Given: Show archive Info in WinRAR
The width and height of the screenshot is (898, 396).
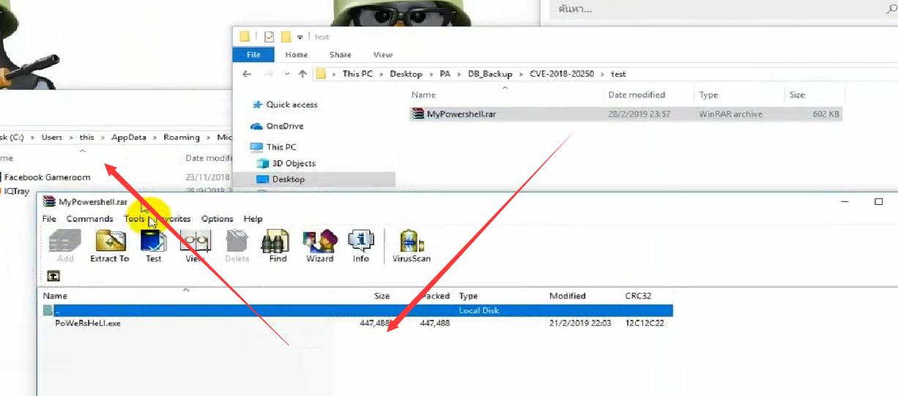Looking at the screenshot, I should pos(361,246).
